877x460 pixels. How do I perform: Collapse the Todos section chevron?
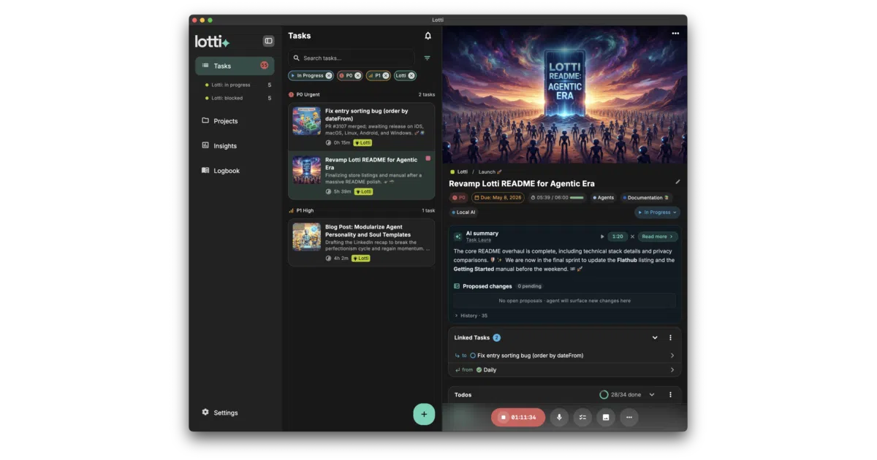tap(652, 395)
